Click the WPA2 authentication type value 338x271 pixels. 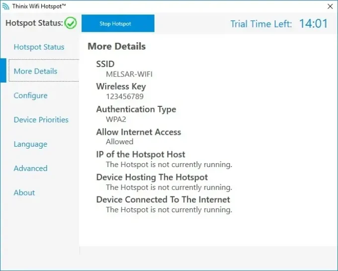117,119
